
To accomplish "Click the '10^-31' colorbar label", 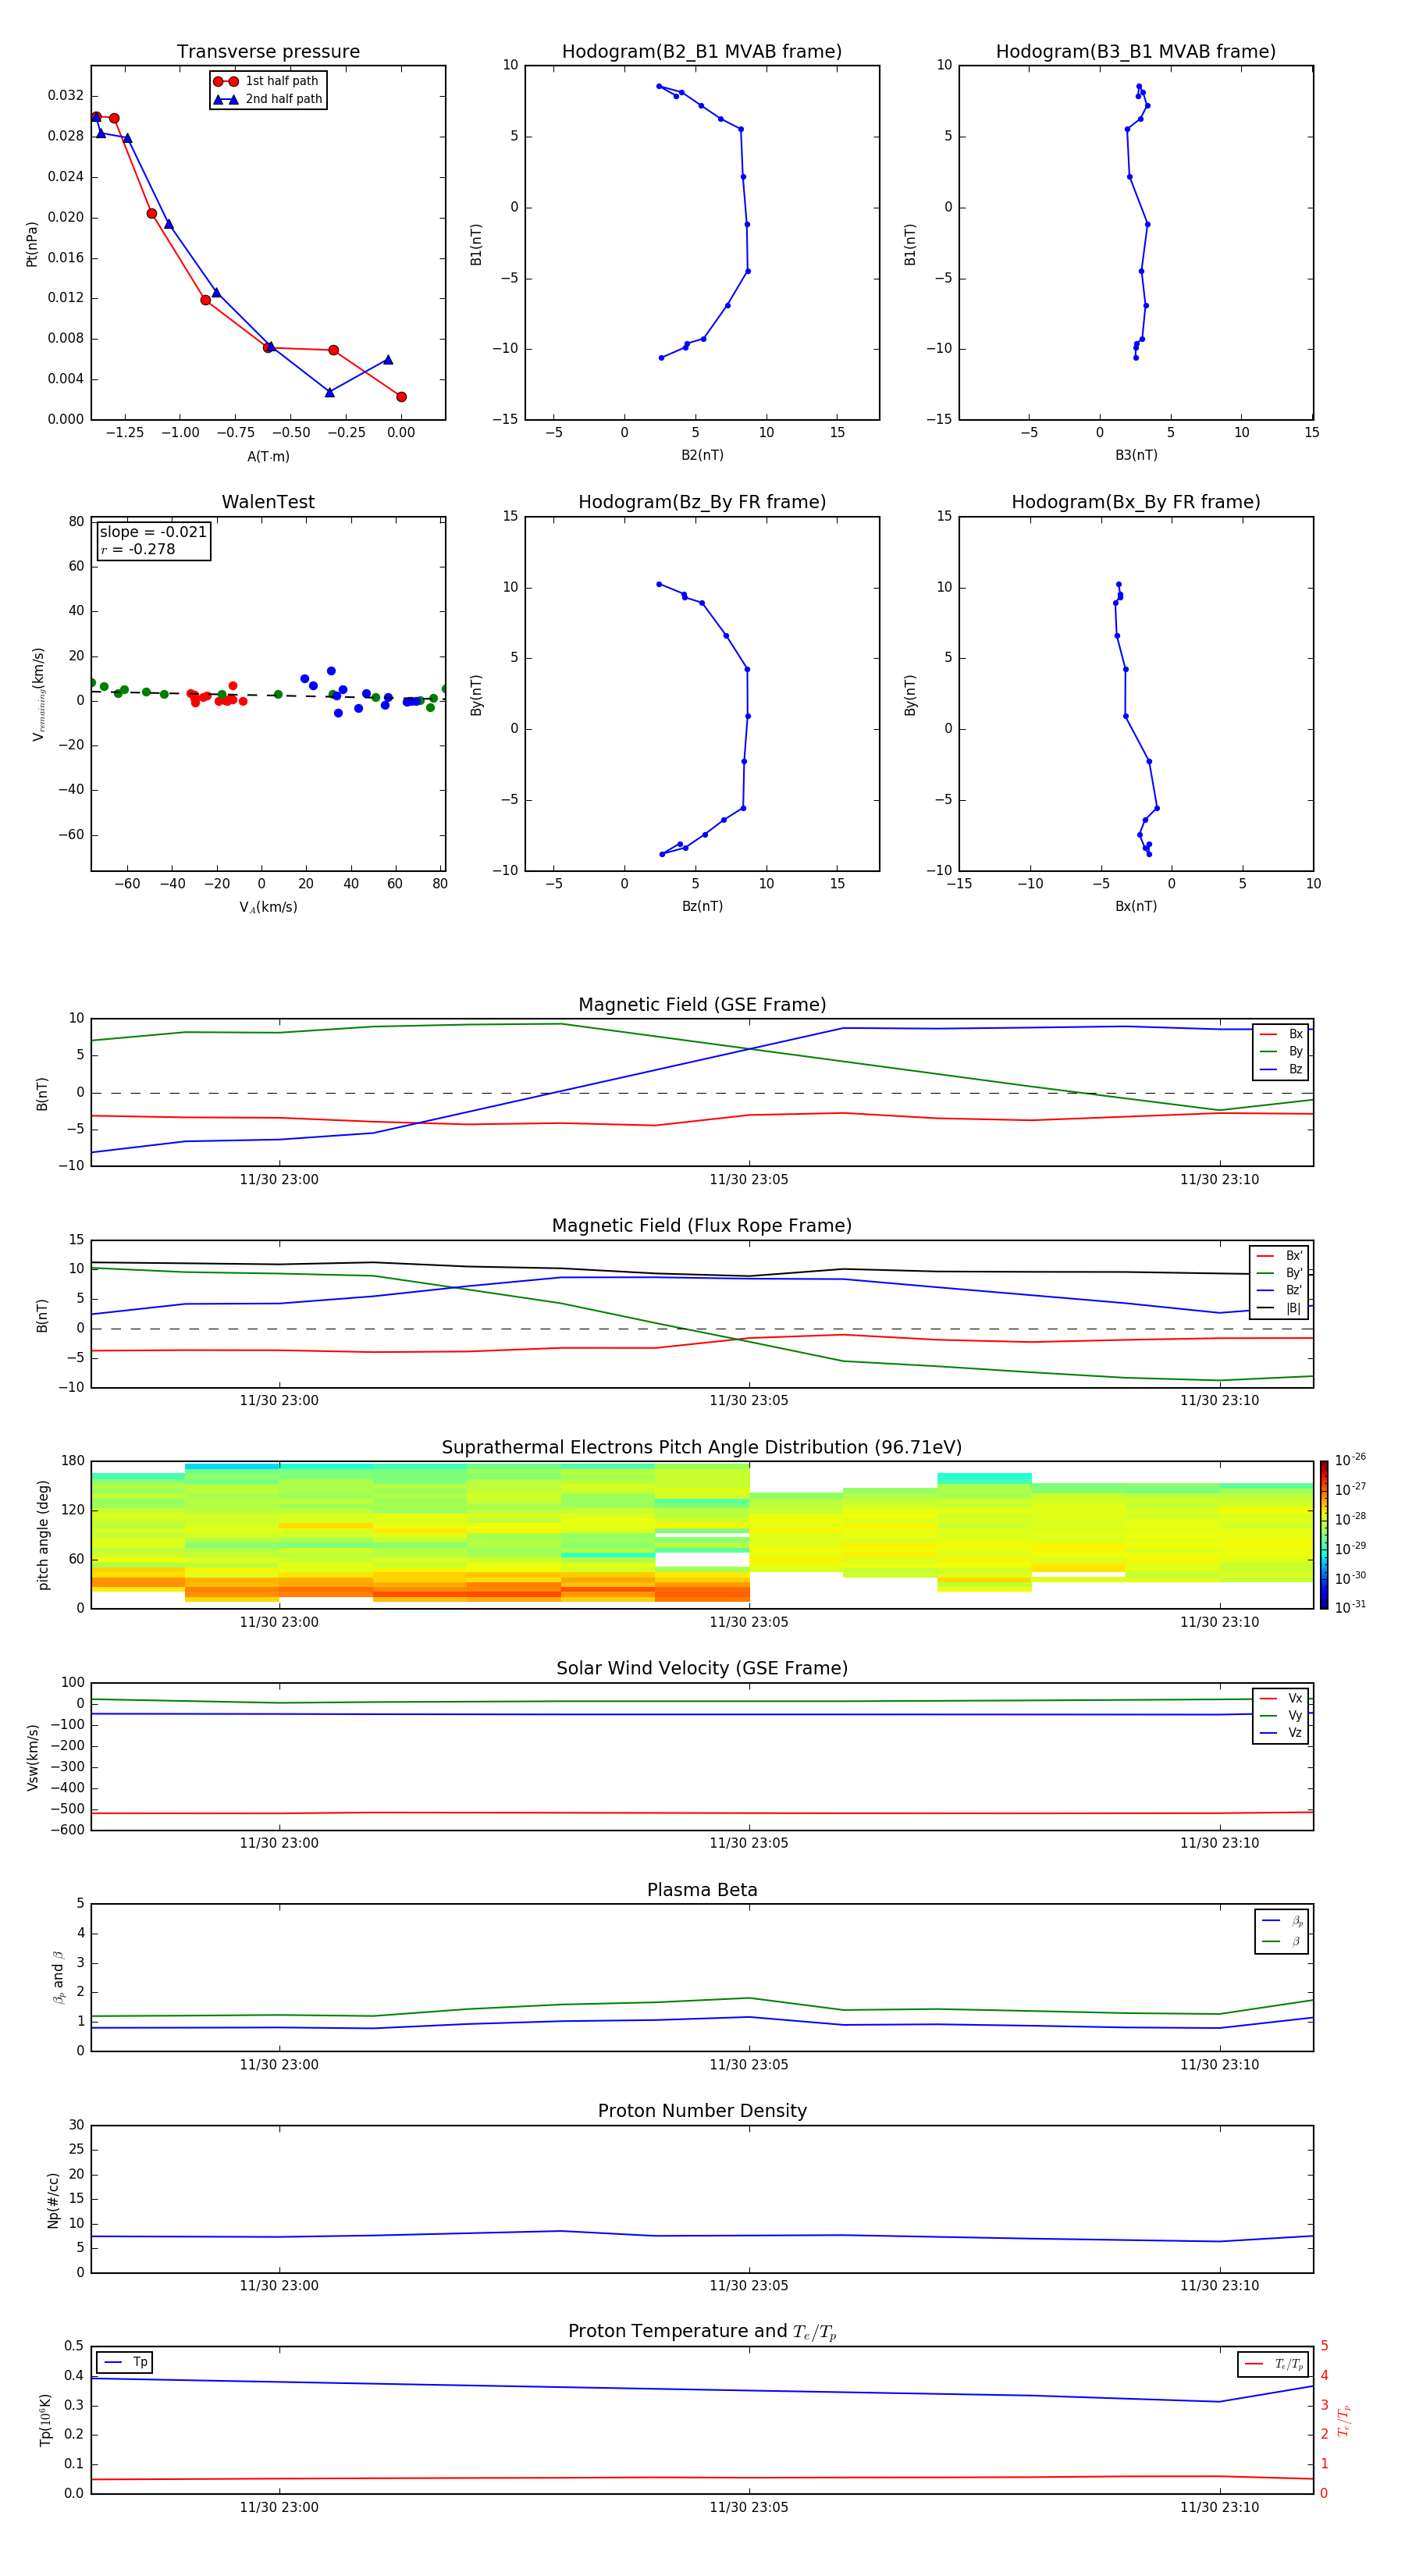I will (x=1350, y=1607).
